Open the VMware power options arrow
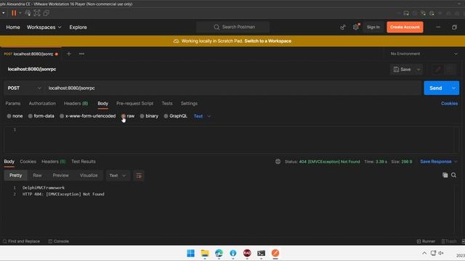The height and width of the screenshot is (261, 465). [20, 13]
